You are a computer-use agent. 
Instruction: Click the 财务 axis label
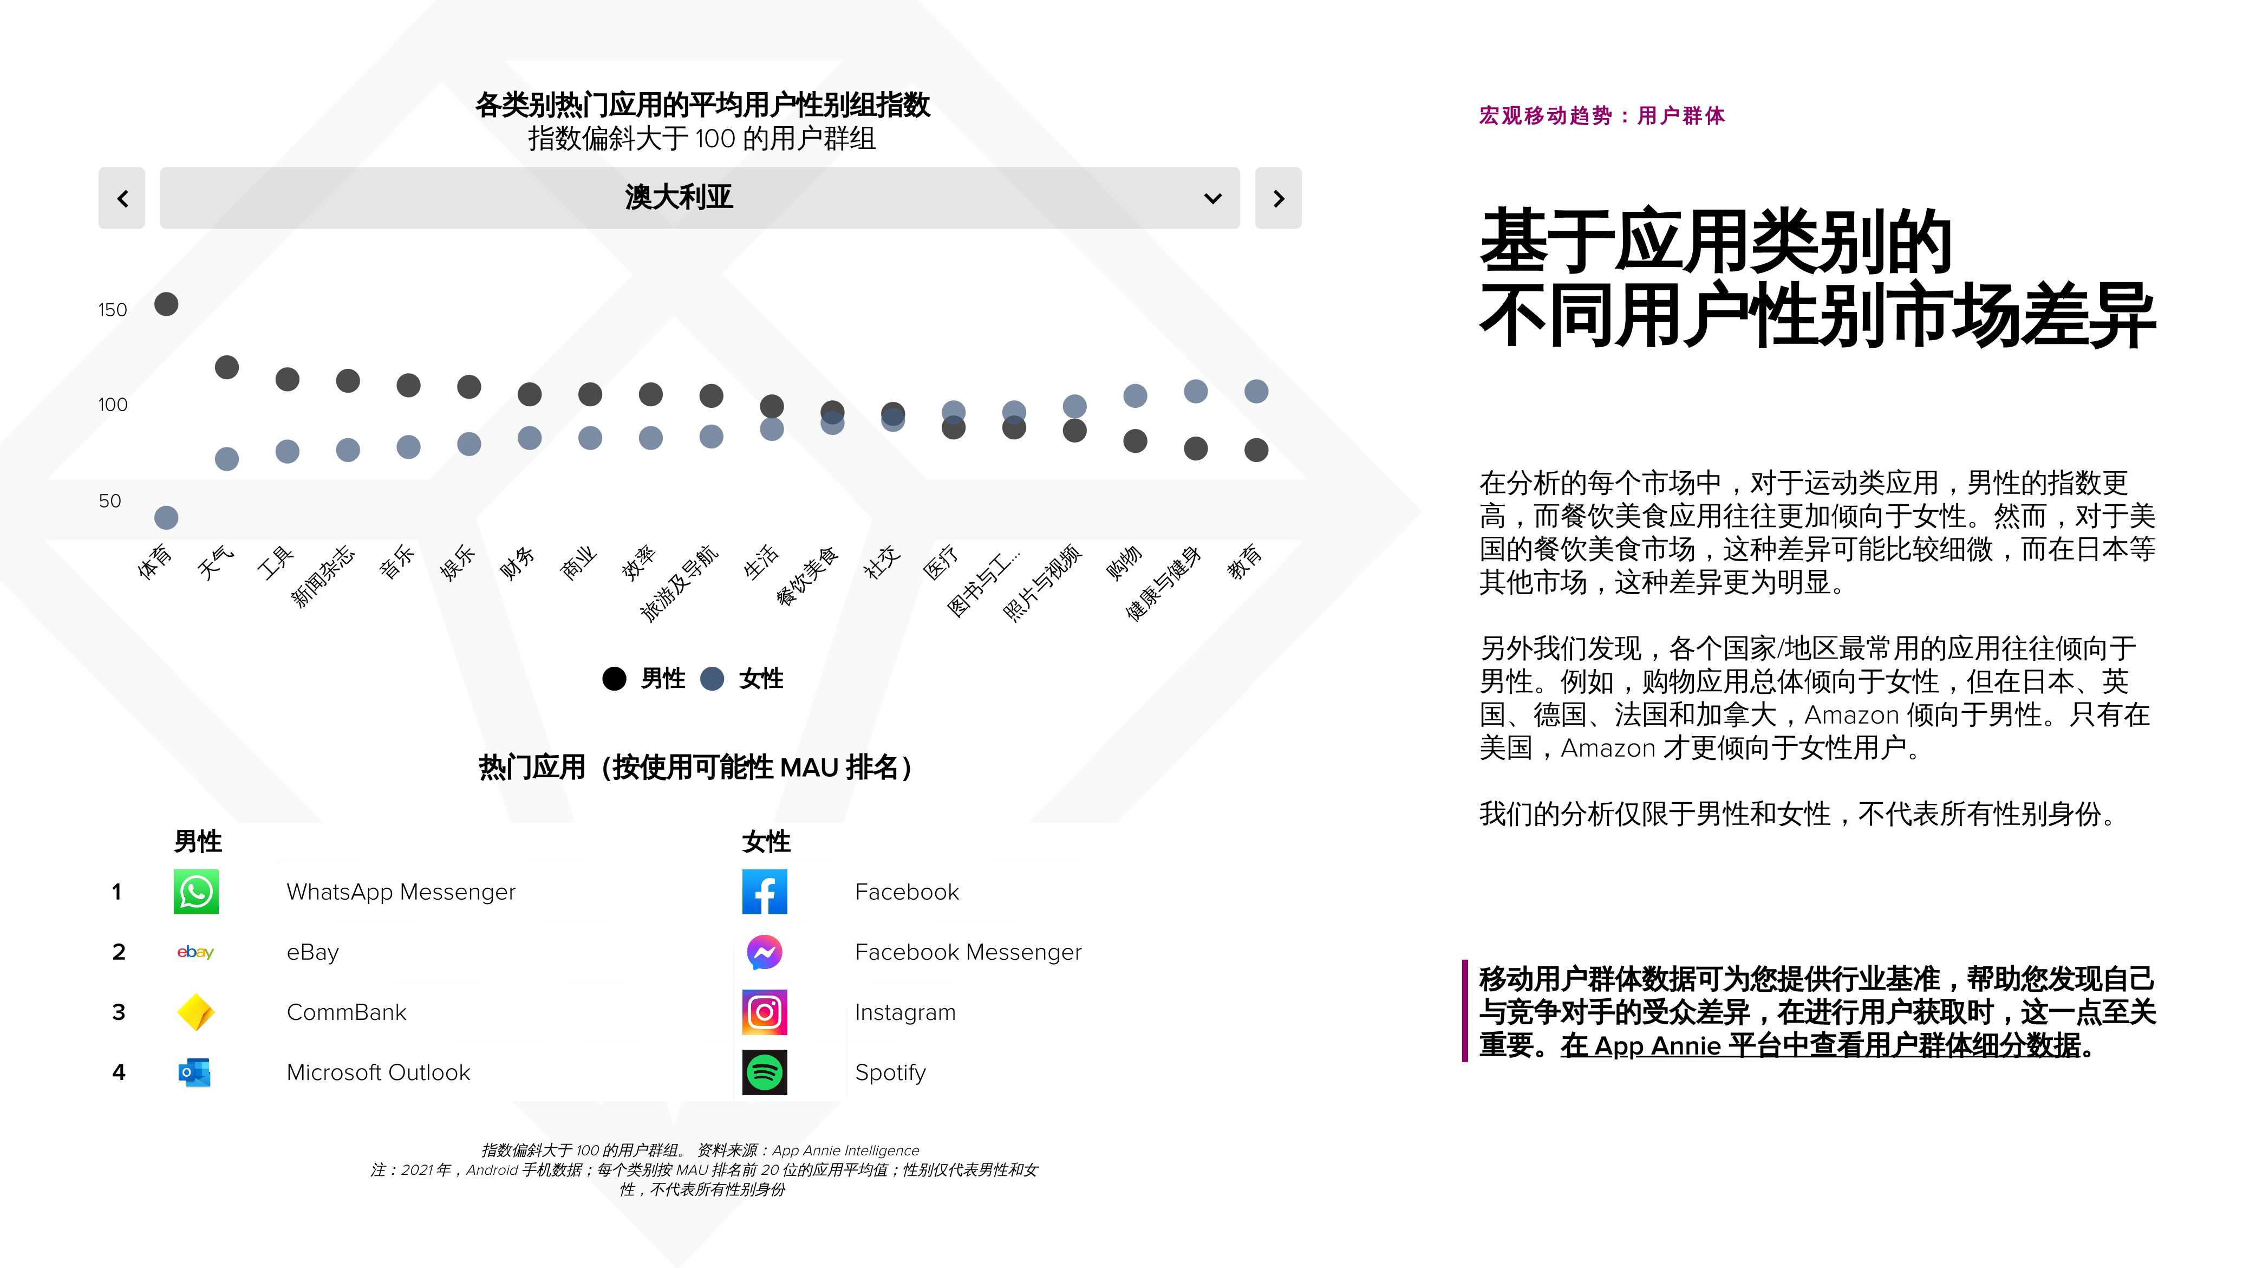[x=518, y=562]
